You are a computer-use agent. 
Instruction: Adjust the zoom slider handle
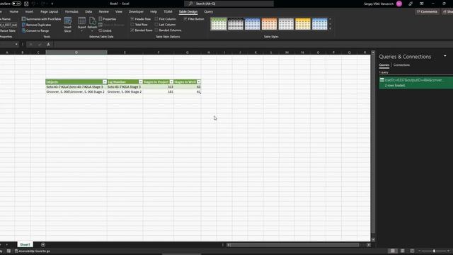pyautogui.click(x=434, y=251)
